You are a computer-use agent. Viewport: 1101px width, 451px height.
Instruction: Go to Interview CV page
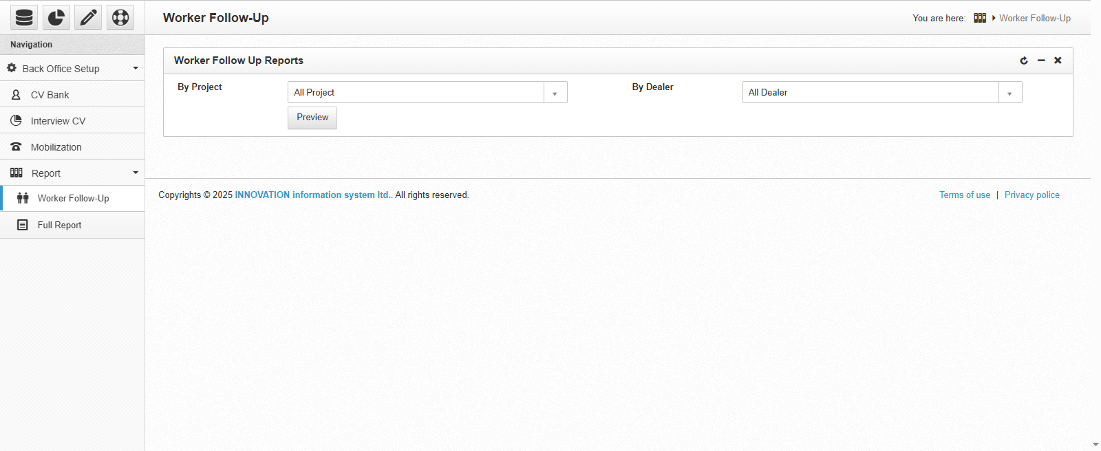tap(58, 121)
